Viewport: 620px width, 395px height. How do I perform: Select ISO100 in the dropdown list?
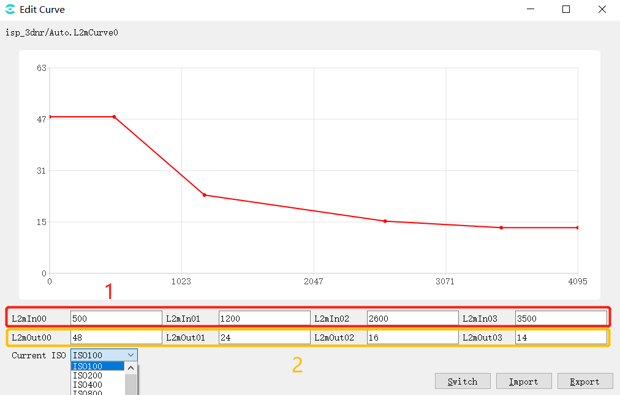click(x=97, y=366)
